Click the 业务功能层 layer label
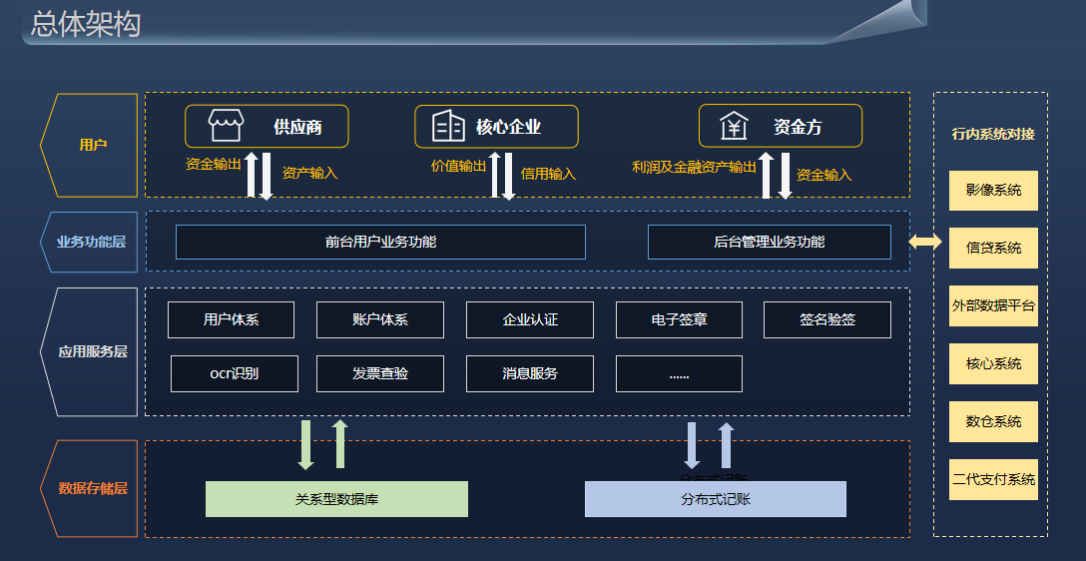This screenshot has height=561, width=1086. tap(92, 242)
